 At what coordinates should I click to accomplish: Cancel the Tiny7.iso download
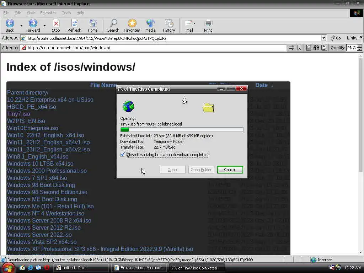(230, 170)
